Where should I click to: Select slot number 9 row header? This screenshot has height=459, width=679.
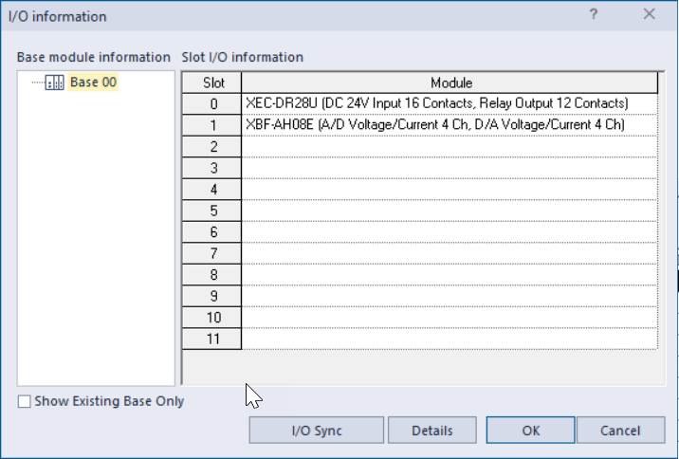[211, 296]
